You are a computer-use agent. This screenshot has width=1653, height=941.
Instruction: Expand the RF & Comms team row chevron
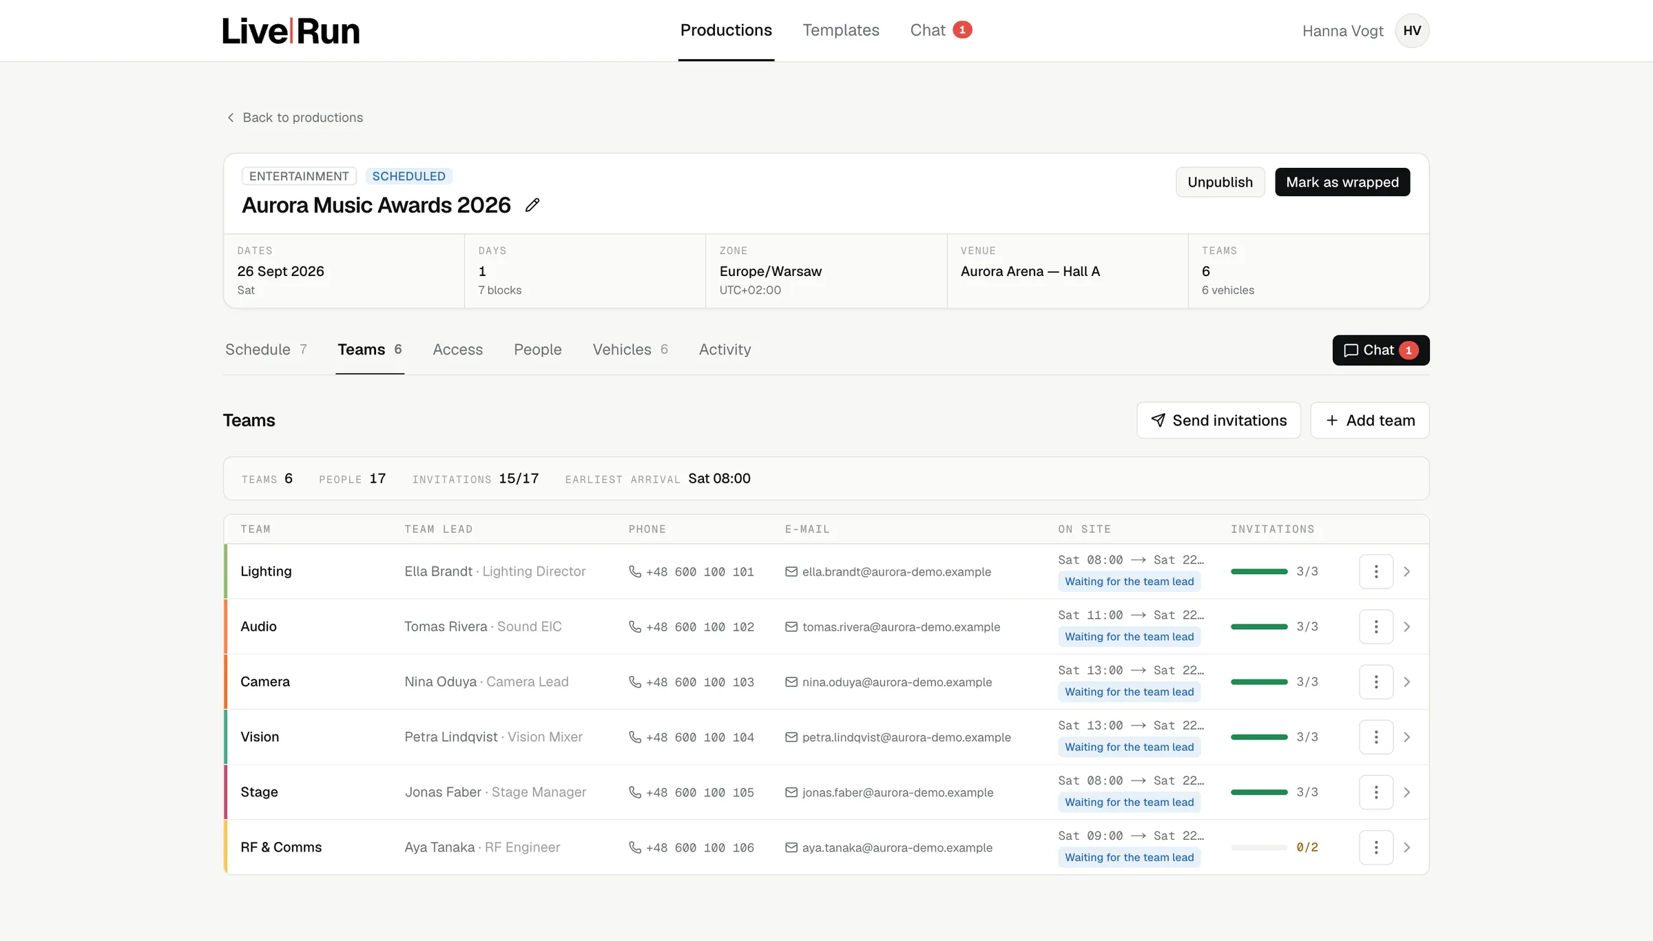click(1407, 847)
